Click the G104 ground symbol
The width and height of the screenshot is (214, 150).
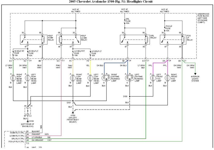click(x=28, y=121)
